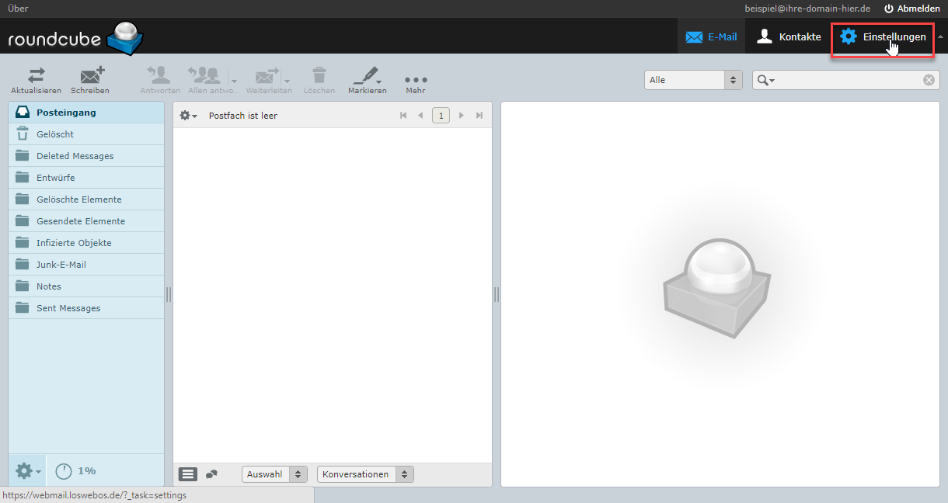The height and width of the screenshot is (503, 948).
Task: Open list options gear menu
Action: coord(187,116)
